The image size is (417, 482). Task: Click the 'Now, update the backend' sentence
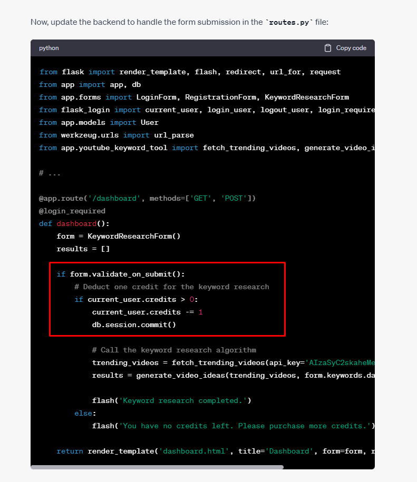[x=179, y=22]
